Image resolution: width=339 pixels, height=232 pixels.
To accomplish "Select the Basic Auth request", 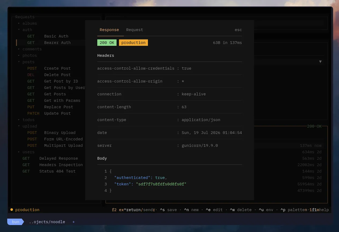I will (48, 36).
